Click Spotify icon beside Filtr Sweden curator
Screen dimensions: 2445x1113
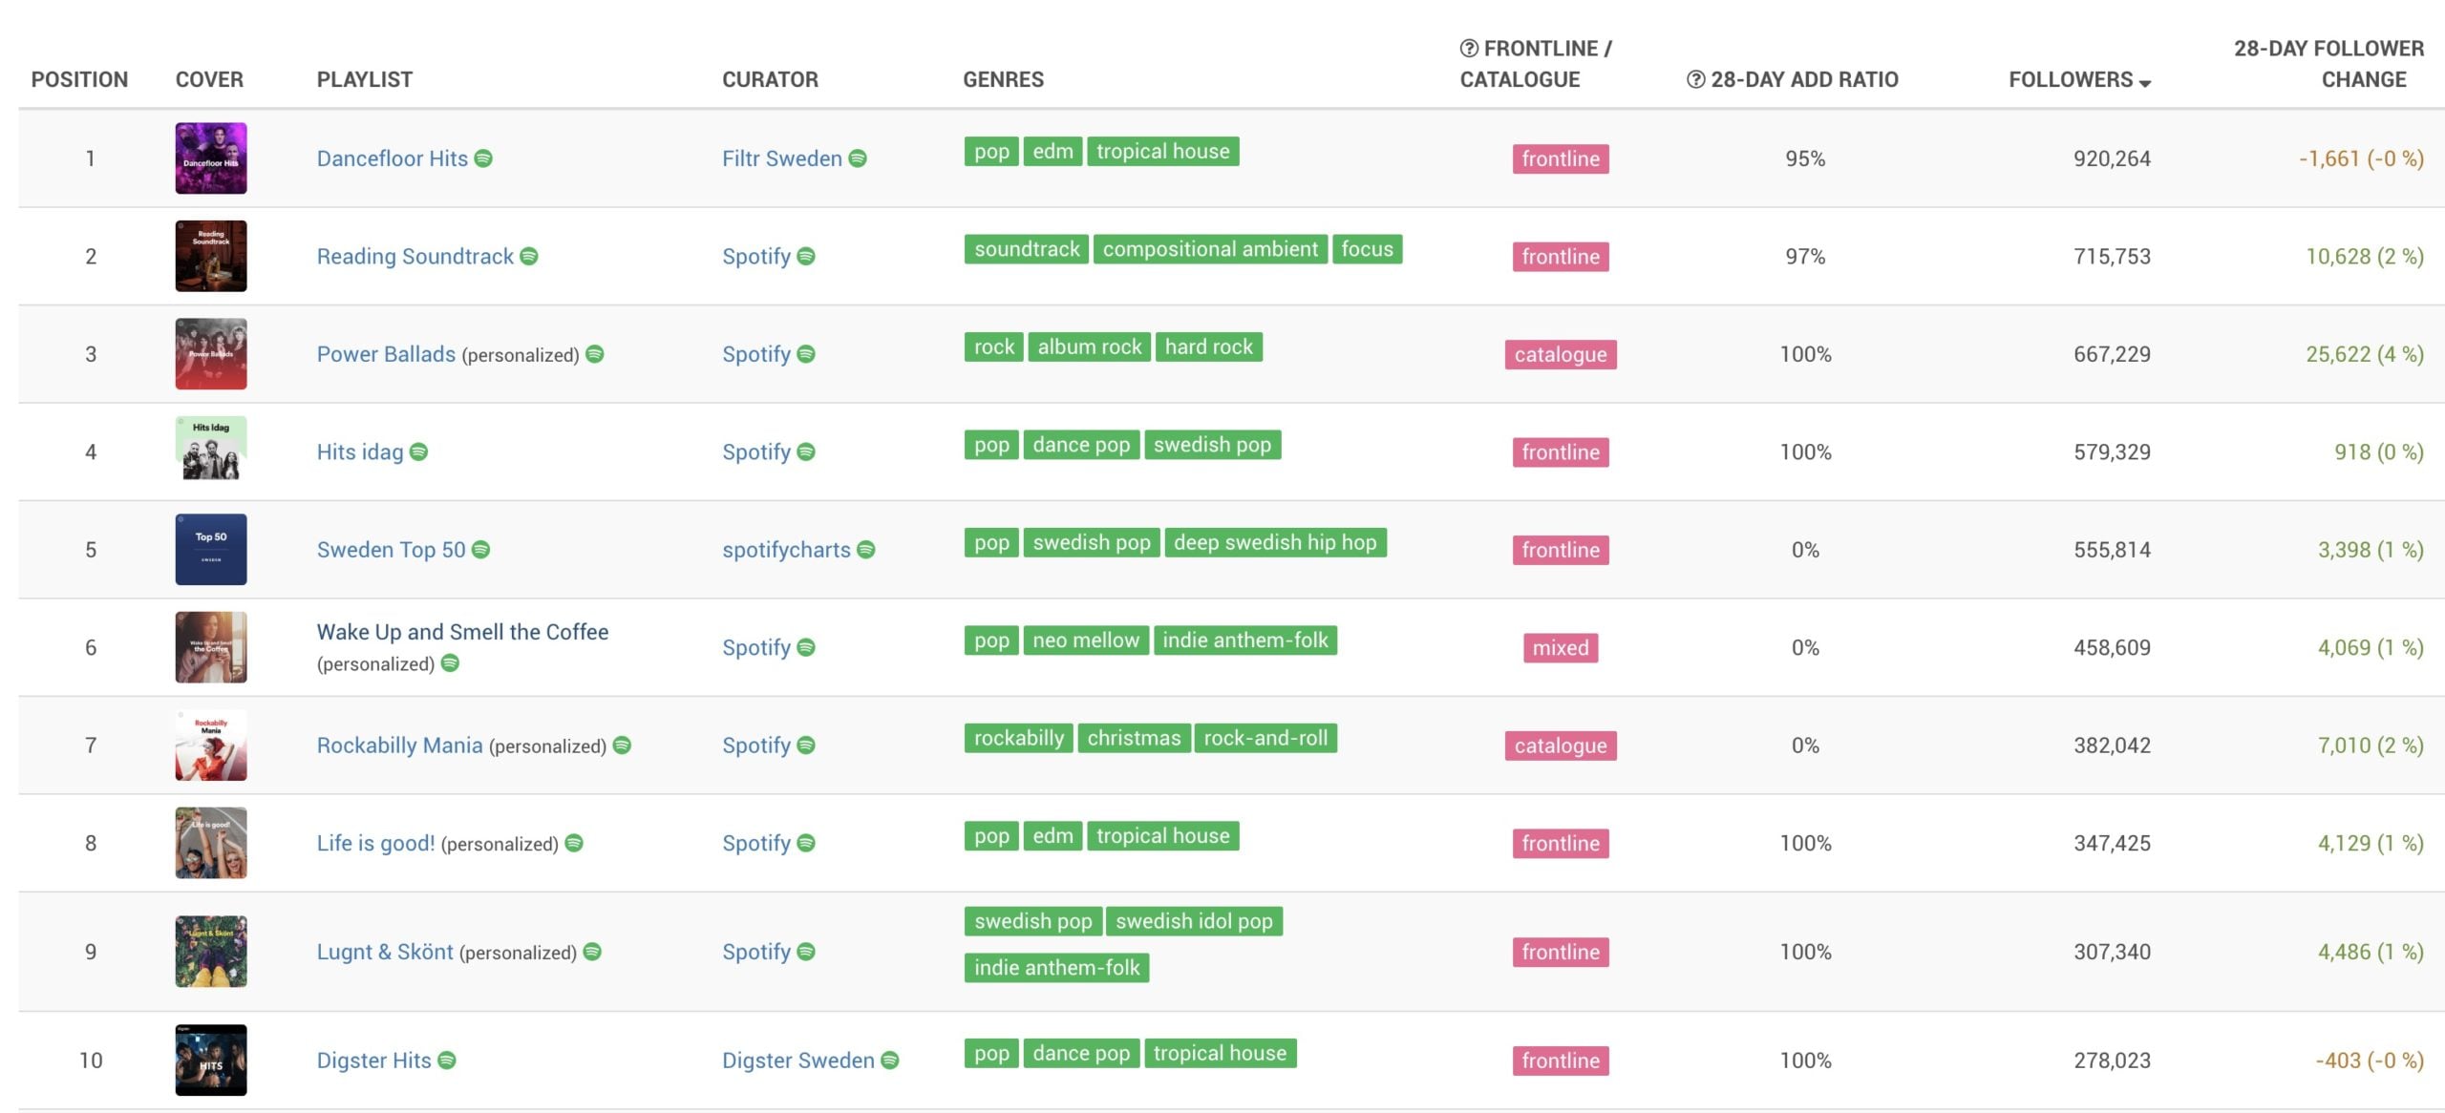tap(858, 158)
